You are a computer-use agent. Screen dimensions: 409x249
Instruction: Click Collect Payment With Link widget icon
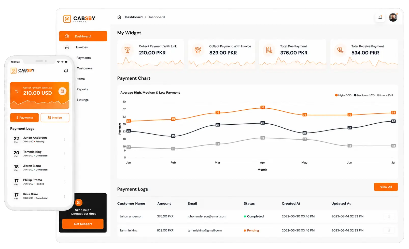click(x=128, y=50)
